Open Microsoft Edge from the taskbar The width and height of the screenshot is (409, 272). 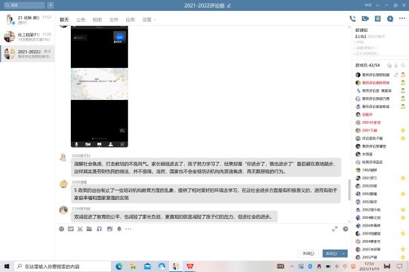coord(119,266)
